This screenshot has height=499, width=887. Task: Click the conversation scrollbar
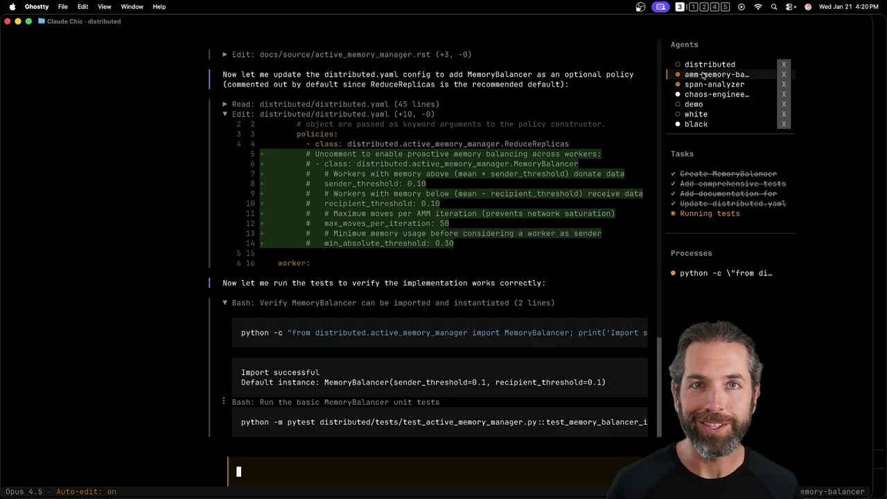(x=659, y=387)
